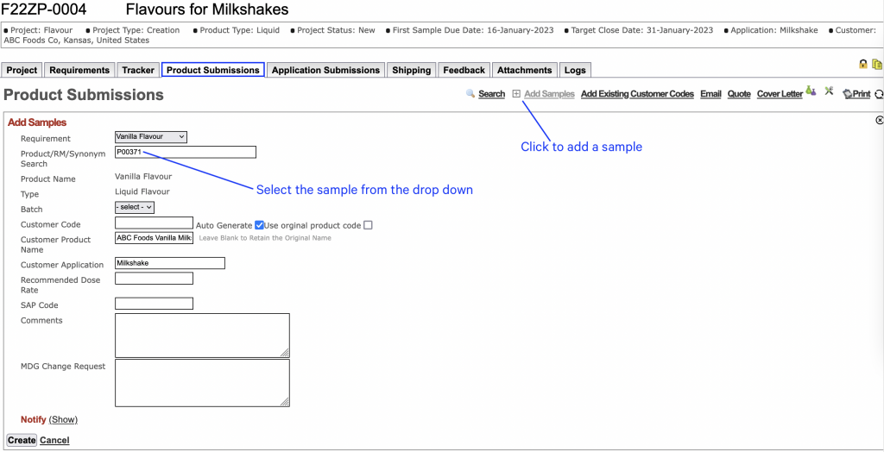Screen dimensions: 884x452
Task: Enable Use original product code checkbox
Action: pos(368,225)
